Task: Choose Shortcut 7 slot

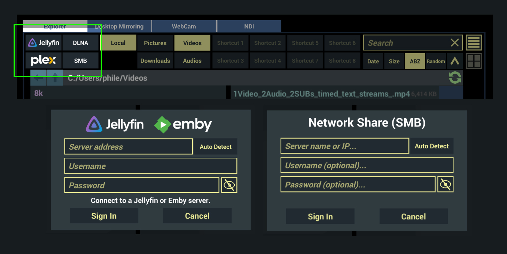Action: (305, 60)
